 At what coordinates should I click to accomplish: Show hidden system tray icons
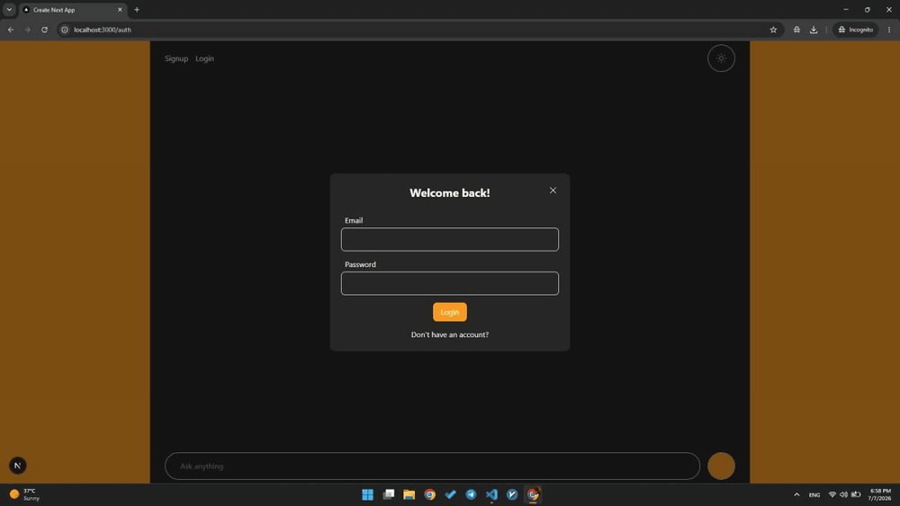(x=796, y=494)
